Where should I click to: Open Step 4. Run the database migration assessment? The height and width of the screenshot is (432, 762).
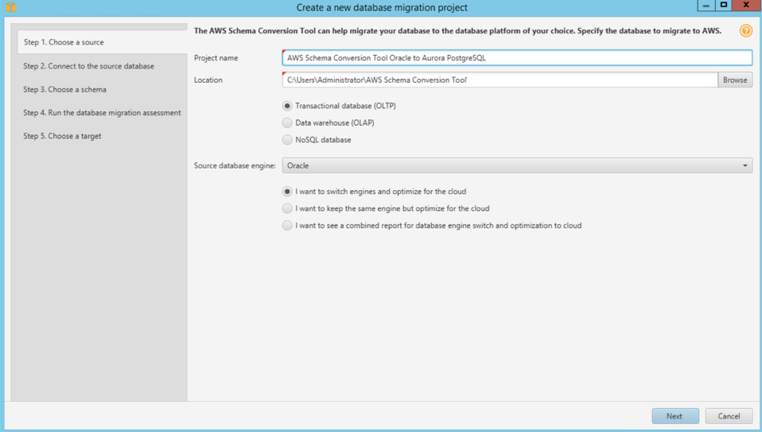pyautogui.click(x=102, y=113)
